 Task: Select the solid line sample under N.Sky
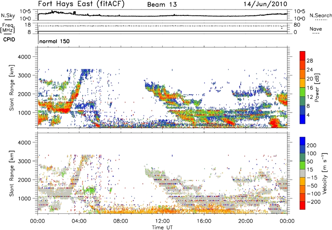tap(8, 20)
